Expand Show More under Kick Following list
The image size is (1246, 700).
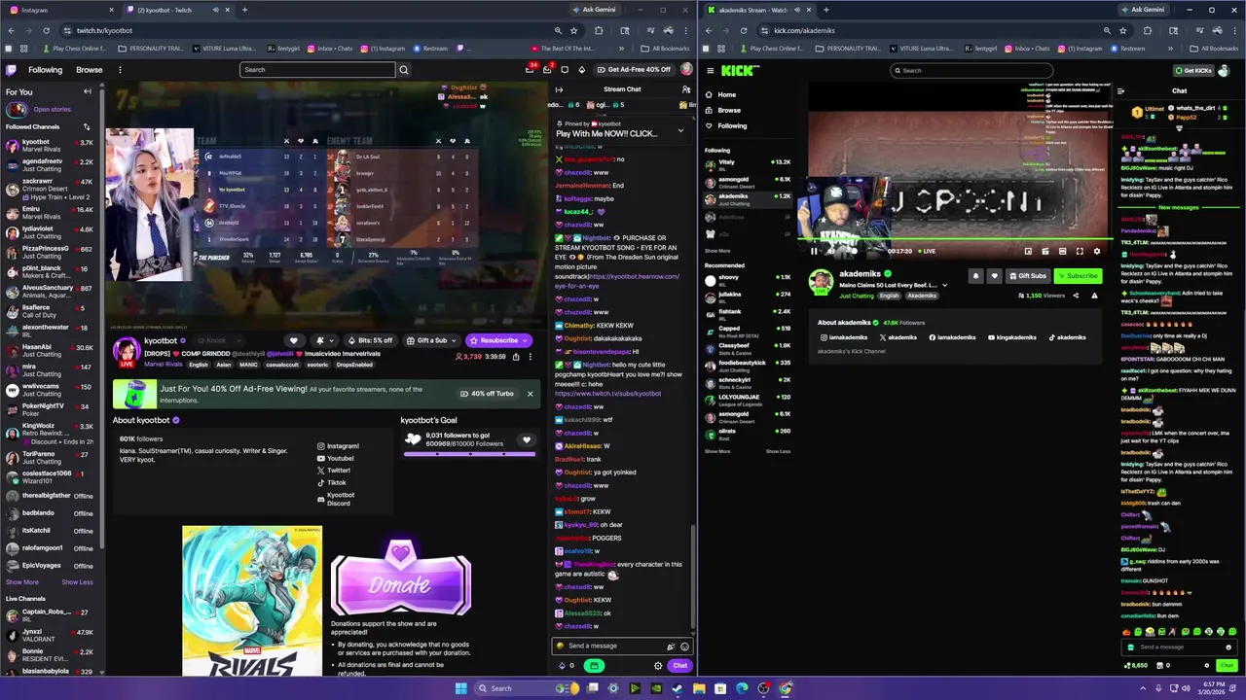tap(717, 251)
